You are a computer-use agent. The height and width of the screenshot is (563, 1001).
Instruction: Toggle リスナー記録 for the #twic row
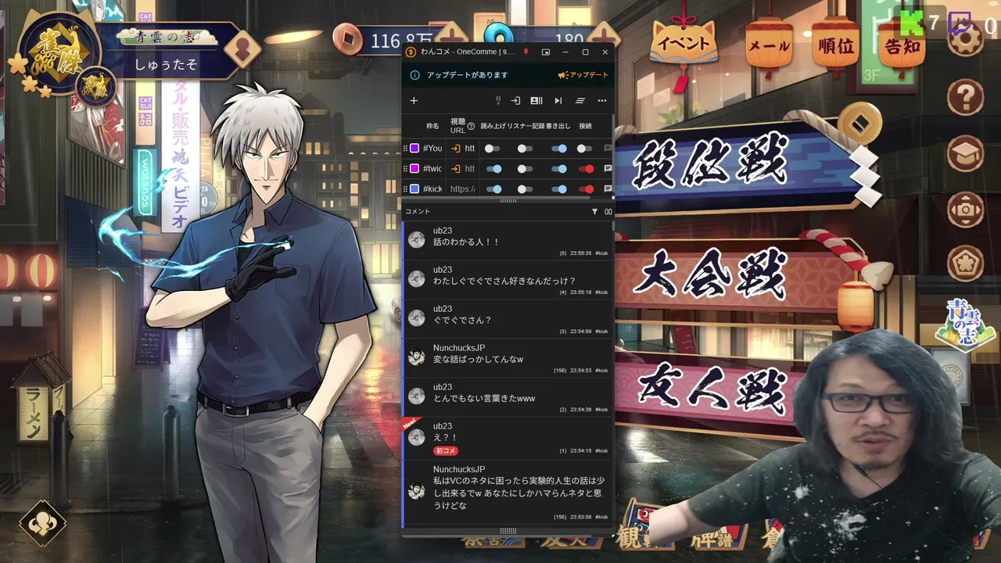(525, 168)
